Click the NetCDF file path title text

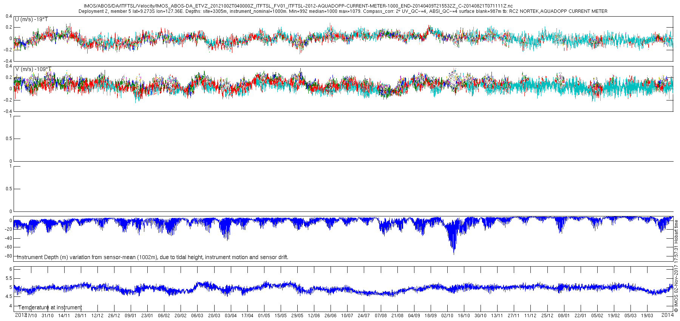[298, 6]
